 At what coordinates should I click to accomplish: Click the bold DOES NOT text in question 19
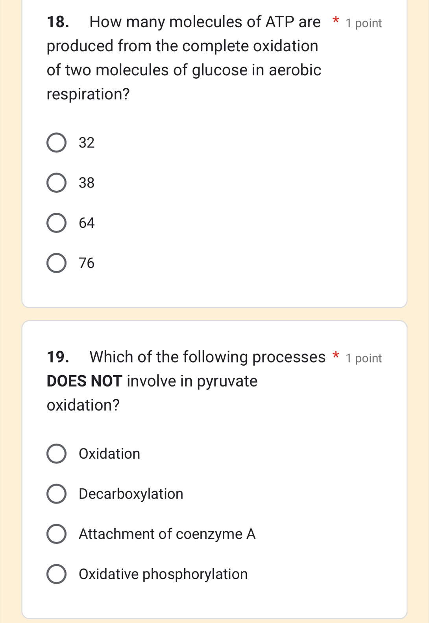[83, 380]
